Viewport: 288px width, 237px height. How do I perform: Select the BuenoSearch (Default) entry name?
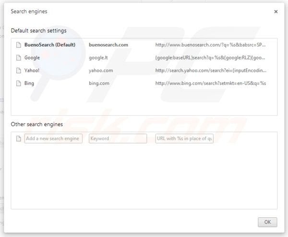(x=50, y=45)
